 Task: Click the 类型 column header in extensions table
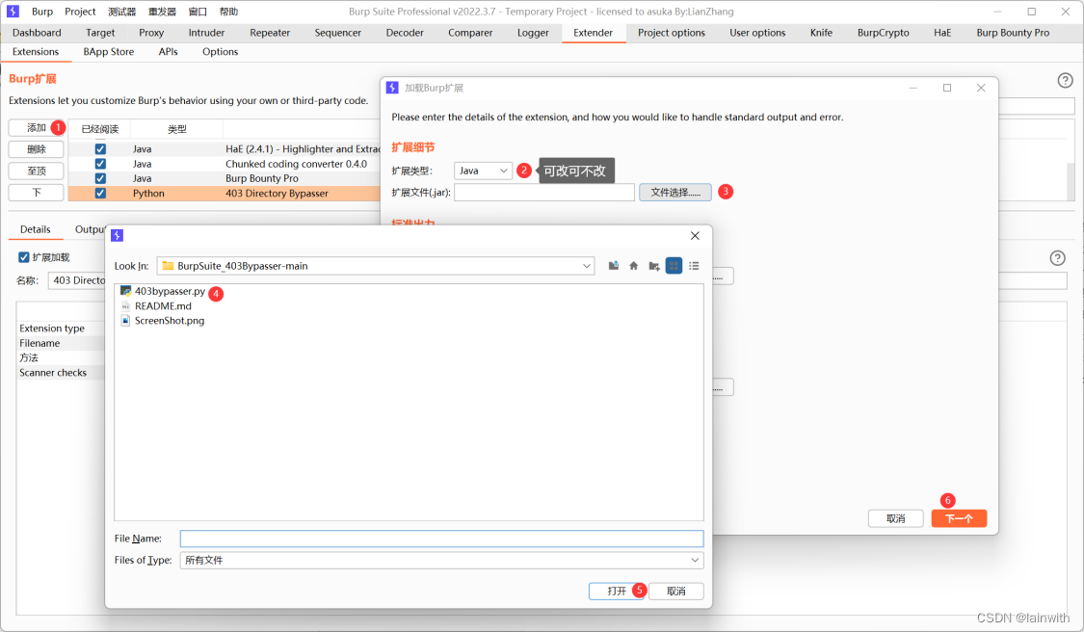[x=176, y=129]
